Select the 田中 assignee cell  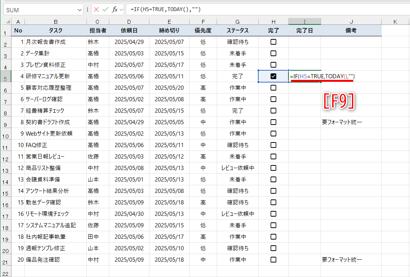click(x=98, y=237)
